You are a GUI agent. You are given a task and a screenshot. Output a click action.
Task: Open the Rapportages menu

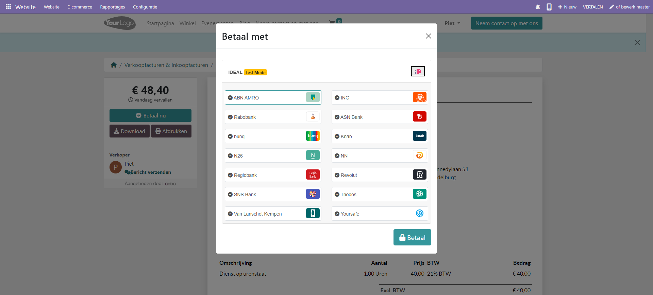click(112, 7)
